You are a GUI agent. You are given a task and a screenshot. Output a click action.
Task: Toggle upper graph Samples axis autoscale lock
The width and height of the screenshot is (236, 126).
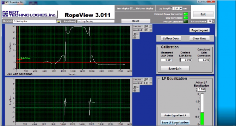146,26
